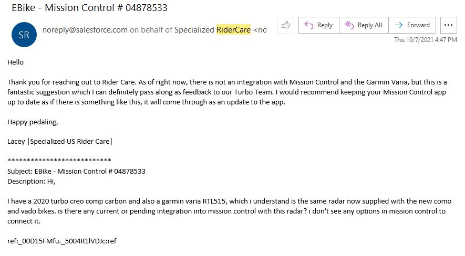Click the asterisk separator line
Screen dimensions: 465x256
[59, 161]
